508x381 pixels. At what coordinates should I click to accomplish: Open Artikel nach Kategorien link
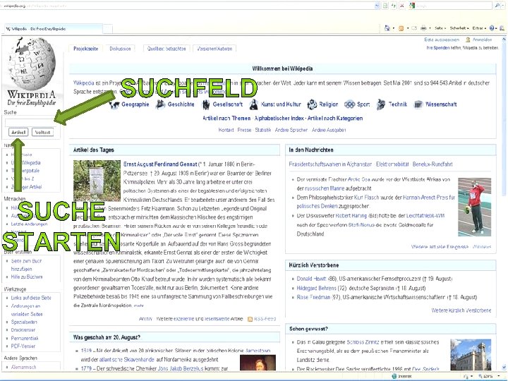point(335,119)
